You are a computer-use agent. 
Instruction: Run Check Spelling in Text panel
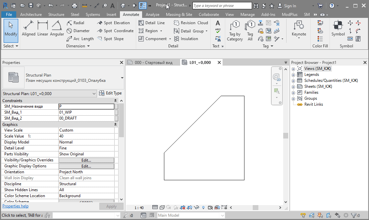[218, 31]
